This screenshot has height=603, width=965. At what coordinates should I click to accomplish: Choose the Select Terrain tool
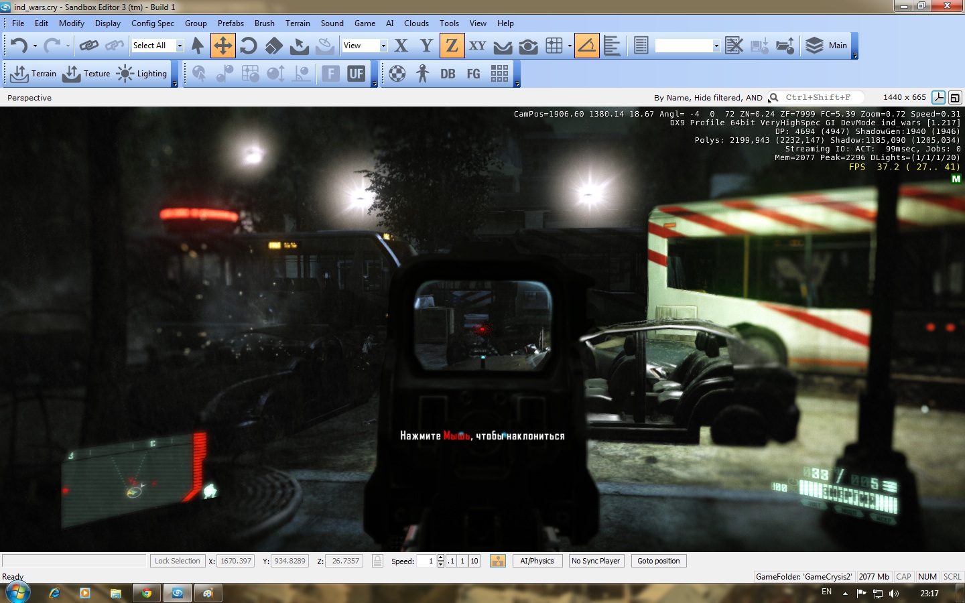(x=299, y=46)
